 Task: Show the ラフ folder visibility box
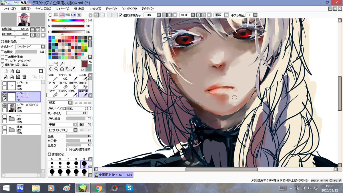[5, 117]
